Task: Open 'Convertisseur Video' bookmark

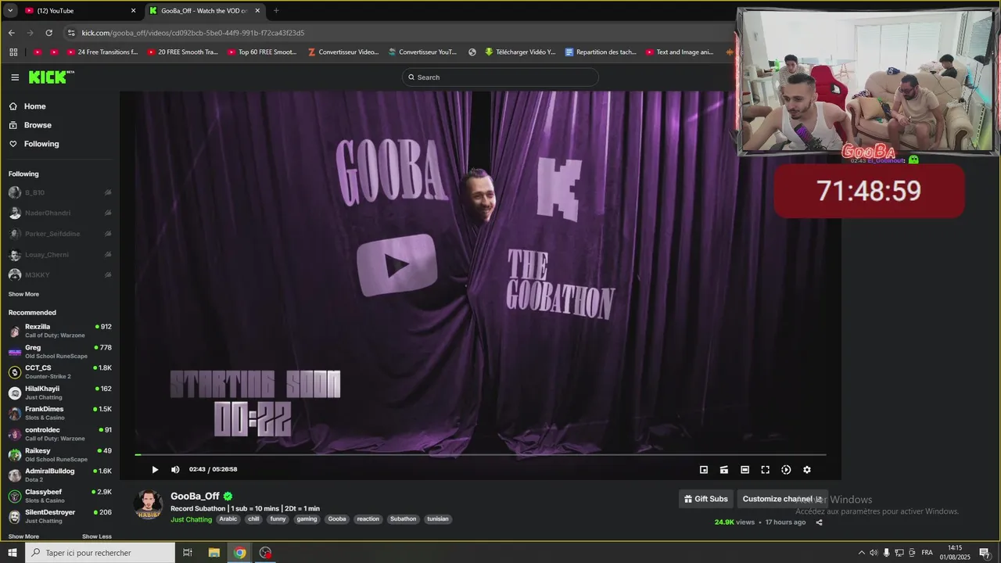Action: click(x=343, y=52)
